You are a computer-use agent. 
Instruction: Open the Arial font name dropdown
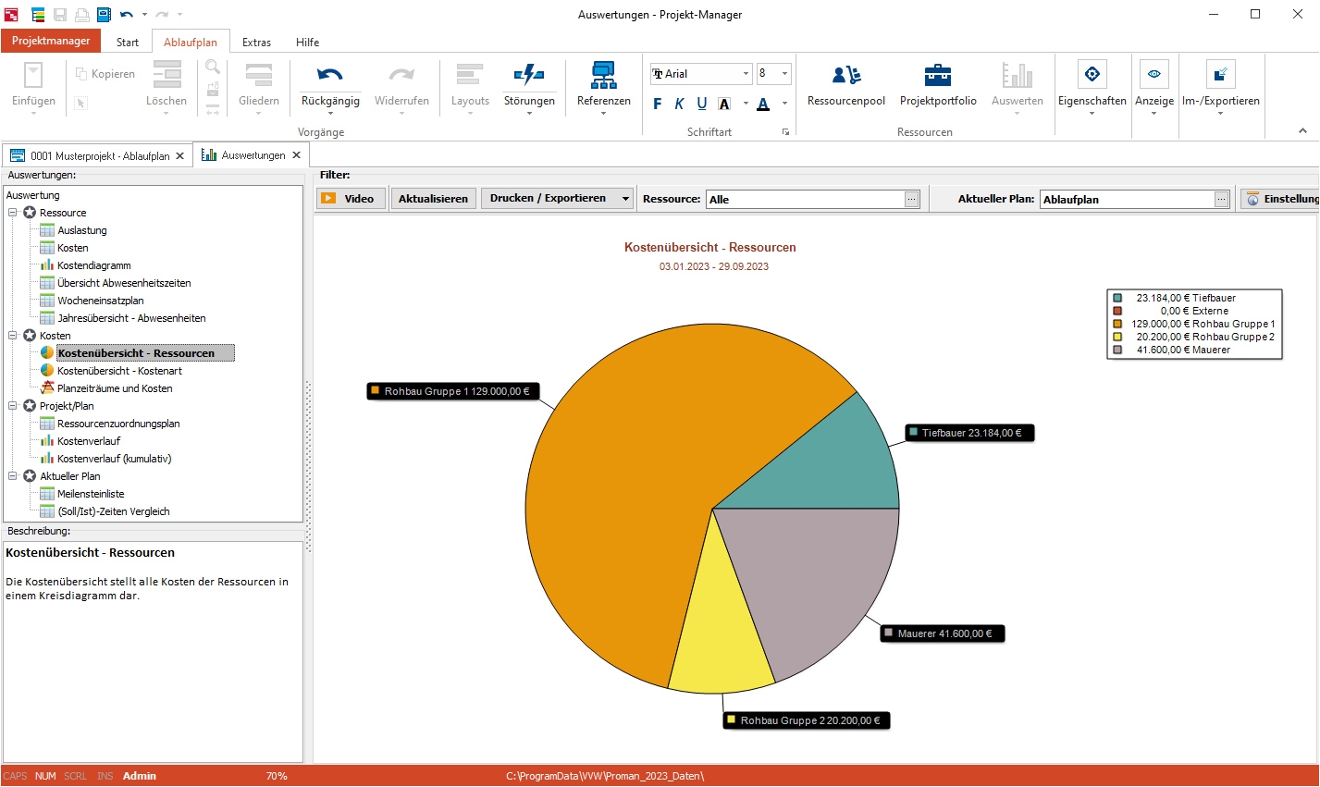point(746,74)
